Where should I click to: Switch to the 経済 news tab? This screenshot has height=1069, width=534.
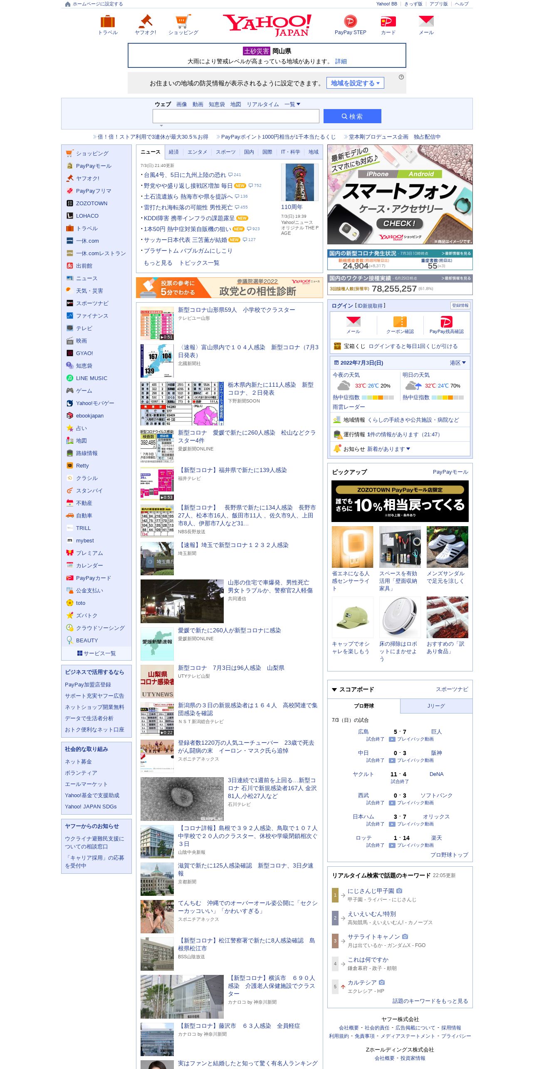174,152
